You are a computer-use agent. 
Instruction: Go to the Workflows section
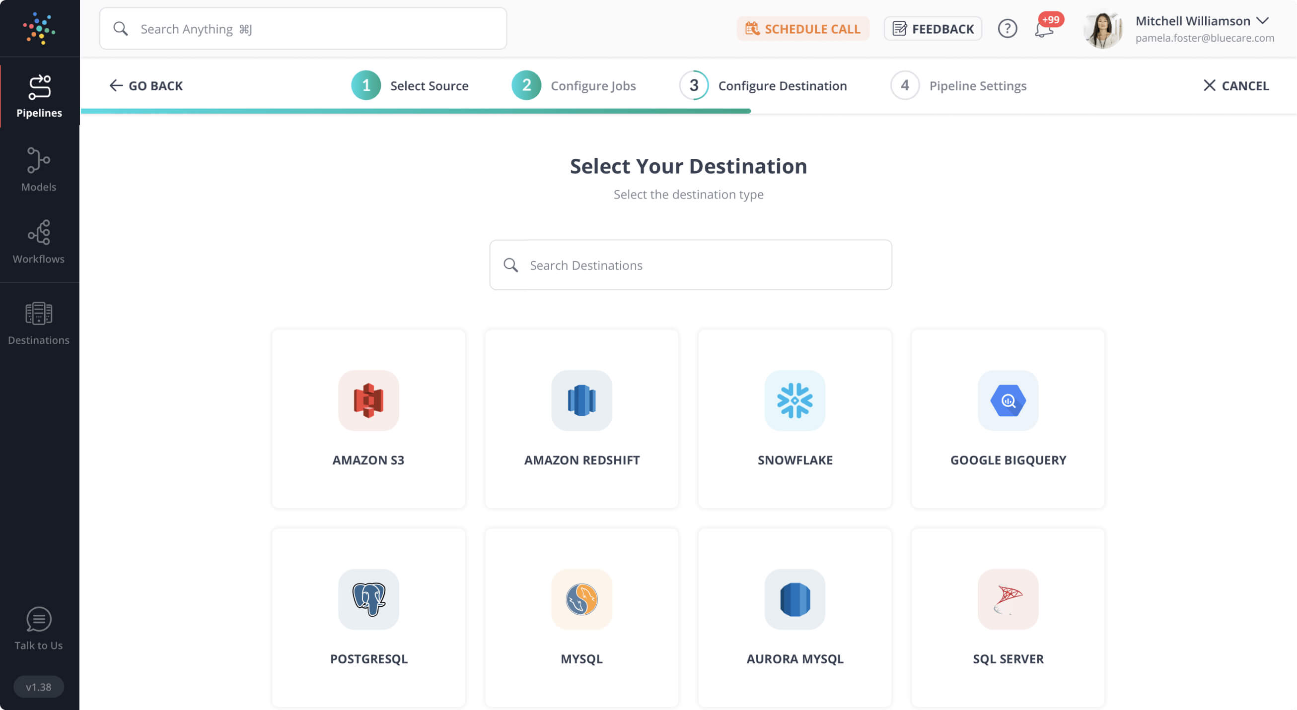[x=39, y=242]
